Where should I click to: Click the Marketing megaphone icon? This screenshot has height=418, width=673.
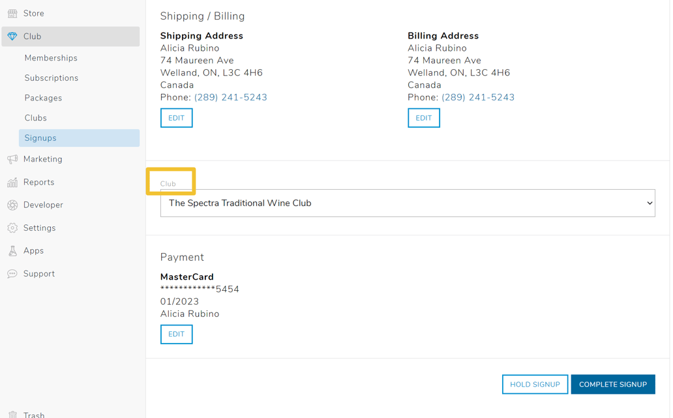(x=12, y=159)
